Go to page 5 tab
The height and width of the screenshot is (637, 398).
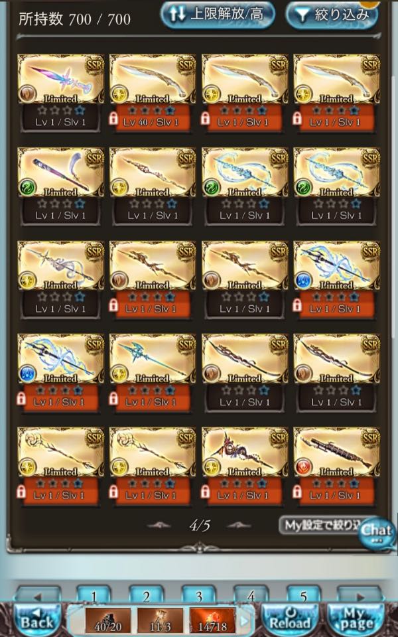coord(303,595)
